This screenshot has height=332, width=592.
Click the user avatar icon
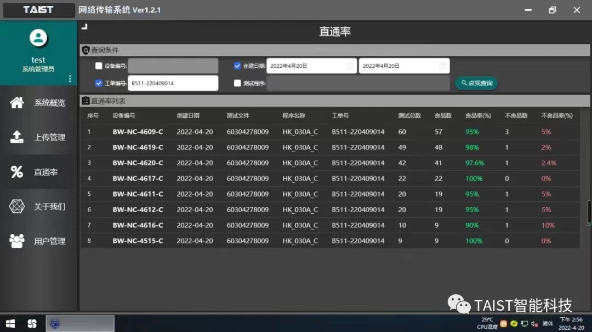[38, 38]
